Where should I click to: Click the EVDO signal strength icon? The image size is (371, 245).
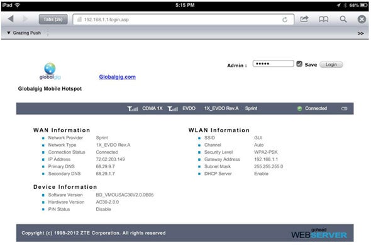coord(173,108)
